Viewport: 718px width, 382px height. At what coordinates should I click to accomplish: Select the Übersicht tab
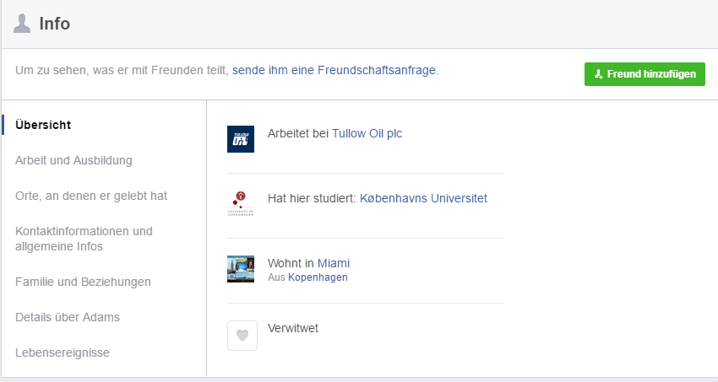pyautogui.click(x=43, y=125)
